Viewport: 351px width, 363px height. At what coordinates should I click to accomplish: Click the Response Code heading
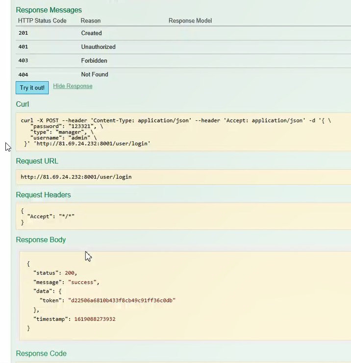click(41, 353)
